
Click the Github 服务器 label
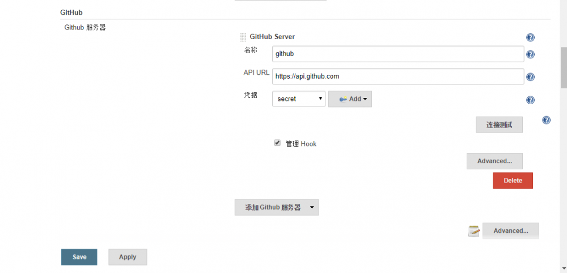[x=85, y=27]
